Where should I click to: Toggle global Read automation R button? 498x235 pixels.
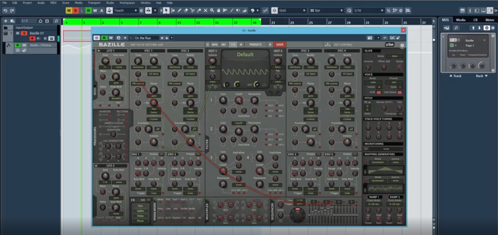pyautogui.click(x=88, y=10)
